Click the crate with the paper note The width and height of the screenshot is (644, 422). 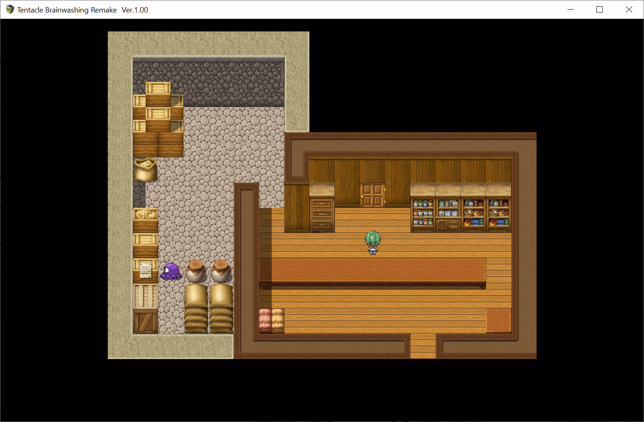click(146, 270)
